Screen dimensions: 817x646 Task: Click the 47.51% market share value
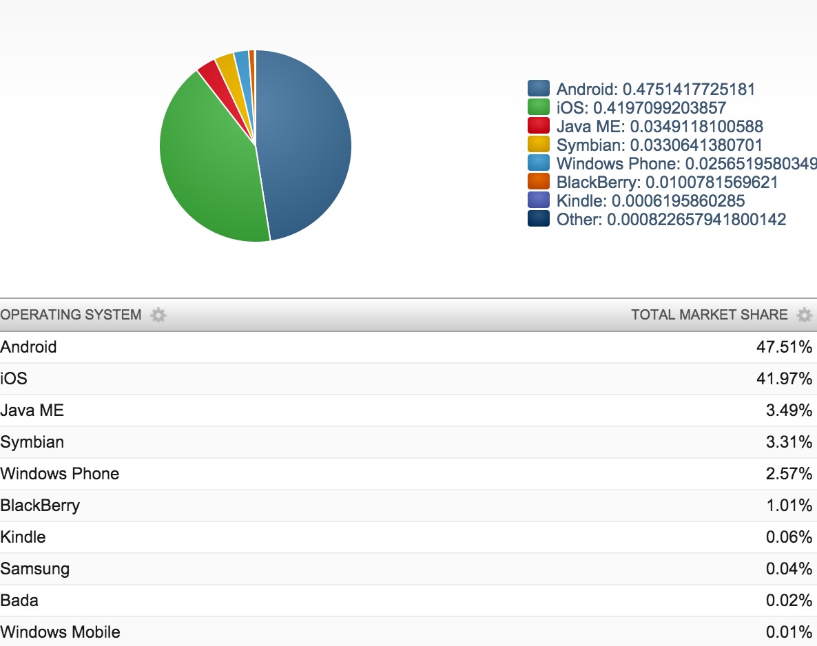point(784,347)
